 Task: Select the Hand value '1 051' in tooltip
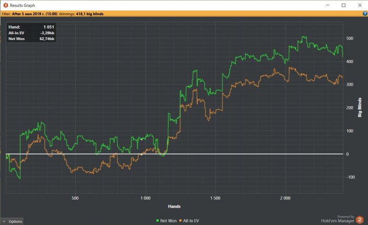coord(48,27)
